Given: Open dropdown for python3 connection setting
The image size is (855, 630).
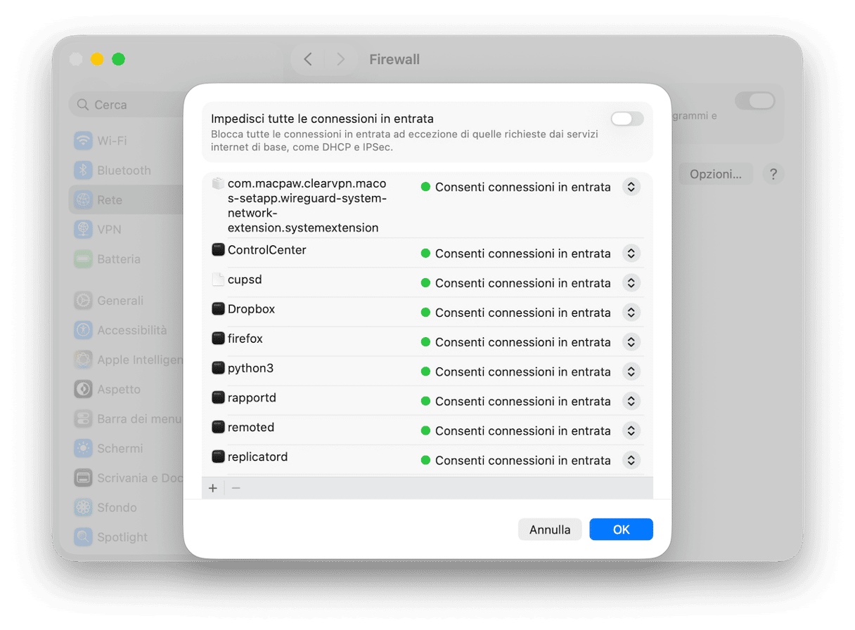Looking at the screenshot, I should point(631,372).
